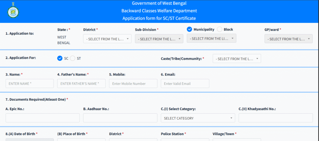
Task: Click the Place of Birth input
Action: [x=81, y=140]
